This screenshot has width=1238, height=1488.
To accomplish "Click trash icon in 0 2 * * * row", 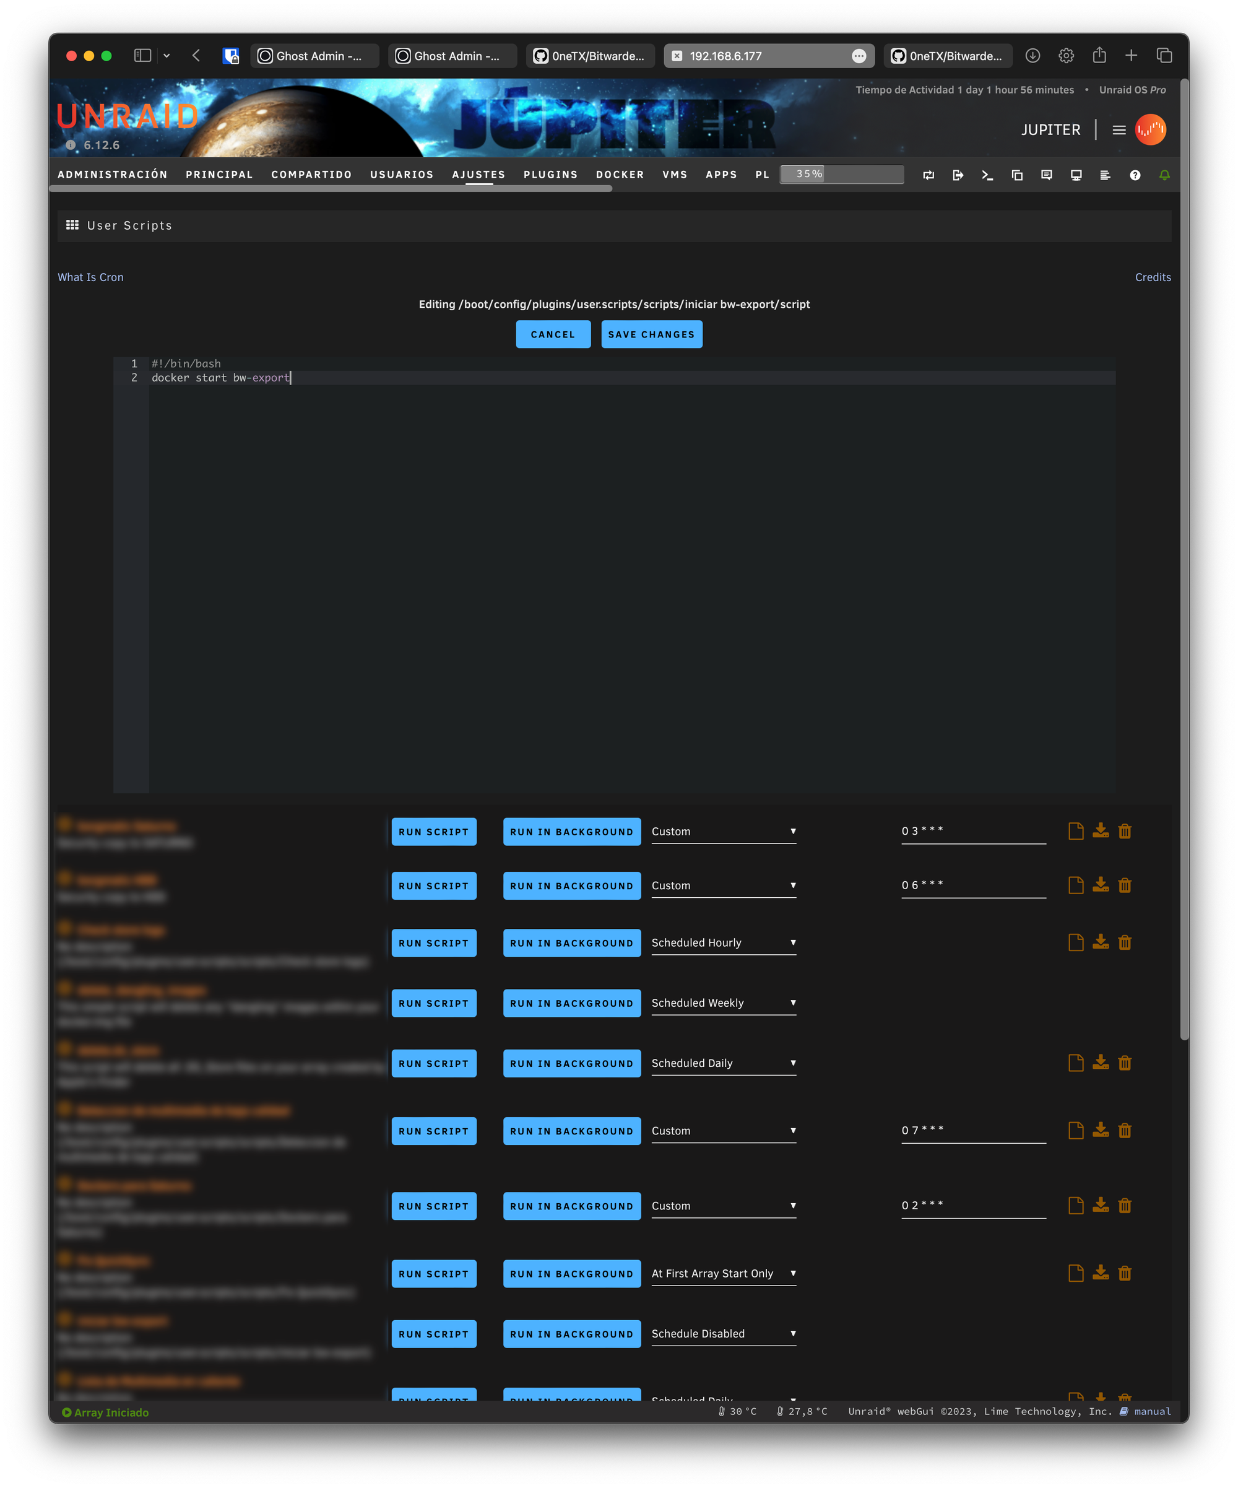I will 1125,1205.
